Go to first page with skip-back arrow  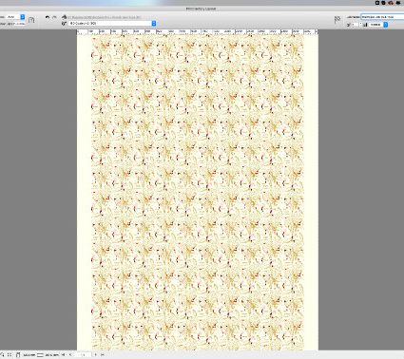(x=63, y=355)
